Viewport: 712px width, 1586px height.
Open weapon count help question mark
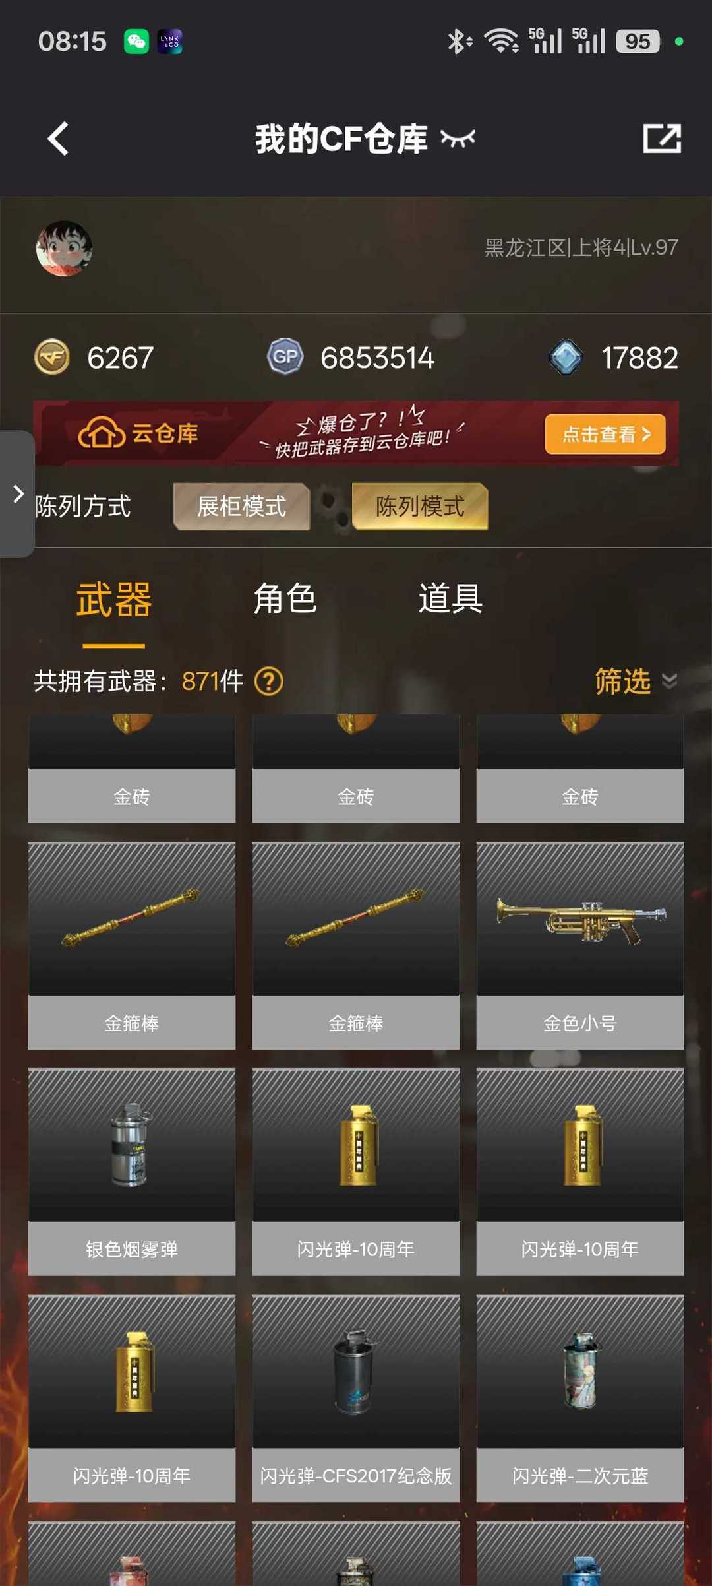[269, 682]
